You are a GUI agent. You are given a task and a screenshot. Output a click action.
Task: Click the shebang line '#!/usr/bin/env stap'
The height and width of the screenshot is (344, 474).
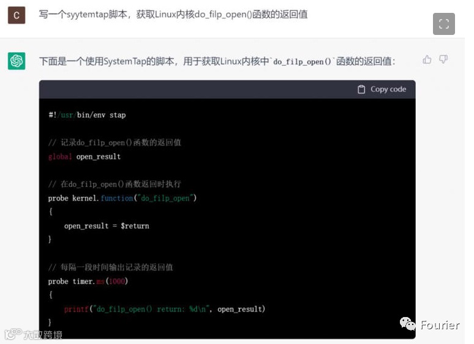[87, 115]
